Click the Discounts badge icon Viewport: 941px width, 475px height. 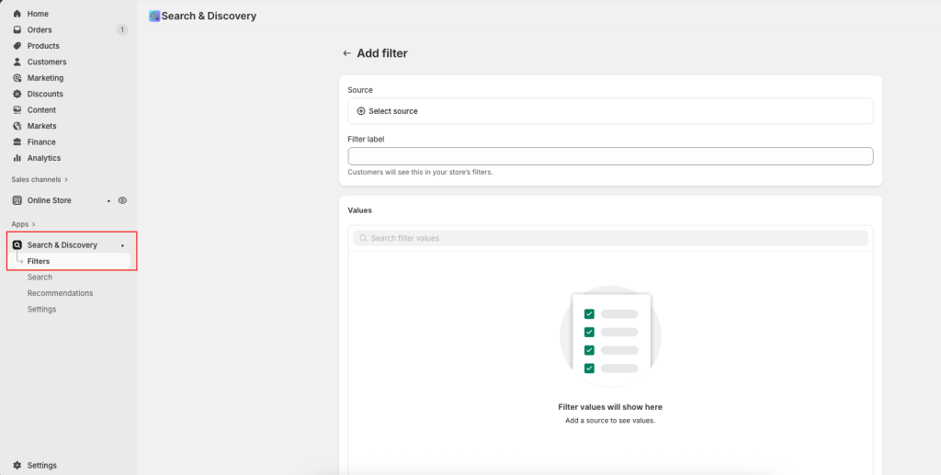point(17,94)
